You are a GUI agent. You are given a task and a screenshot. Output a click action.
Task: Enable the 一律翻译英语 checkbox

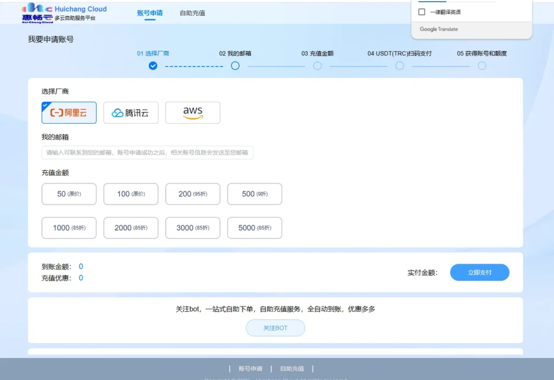coord(421,12)
